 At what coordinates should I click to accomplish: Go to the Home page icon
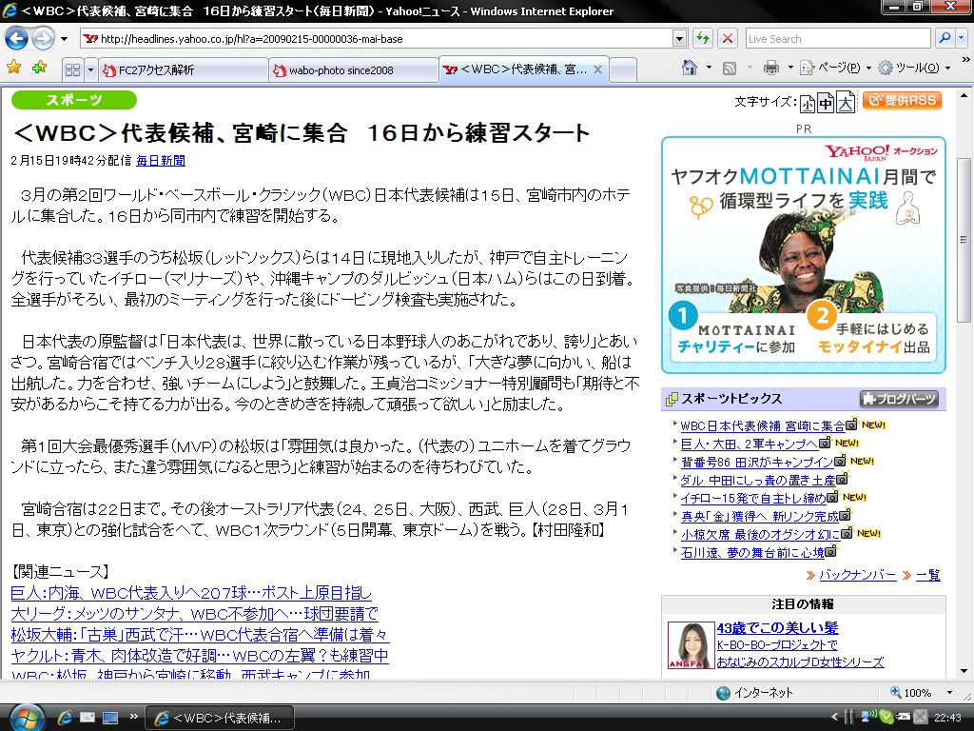690,68
